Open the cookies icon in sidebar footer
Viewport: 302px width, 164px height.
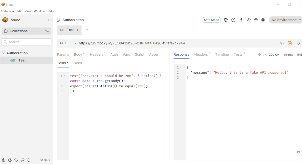(10, 160)
